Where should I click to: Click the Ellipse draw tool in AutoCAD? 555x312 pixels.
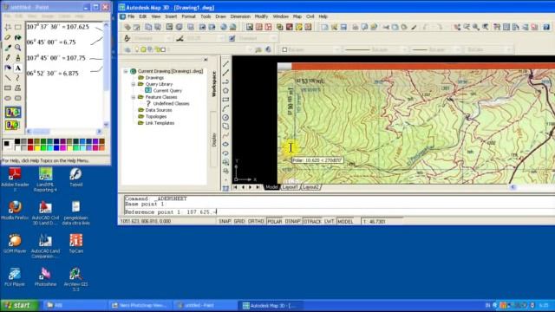coord(225,144)
